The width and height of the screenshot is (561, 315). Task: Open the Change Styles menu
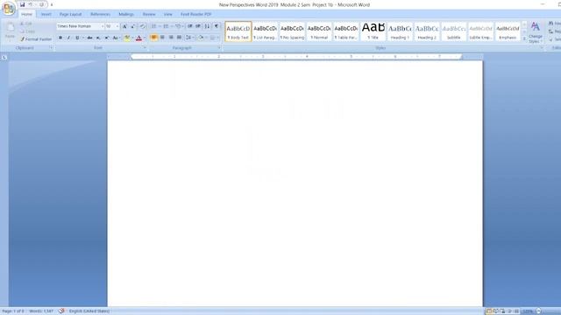pos(536,32)
